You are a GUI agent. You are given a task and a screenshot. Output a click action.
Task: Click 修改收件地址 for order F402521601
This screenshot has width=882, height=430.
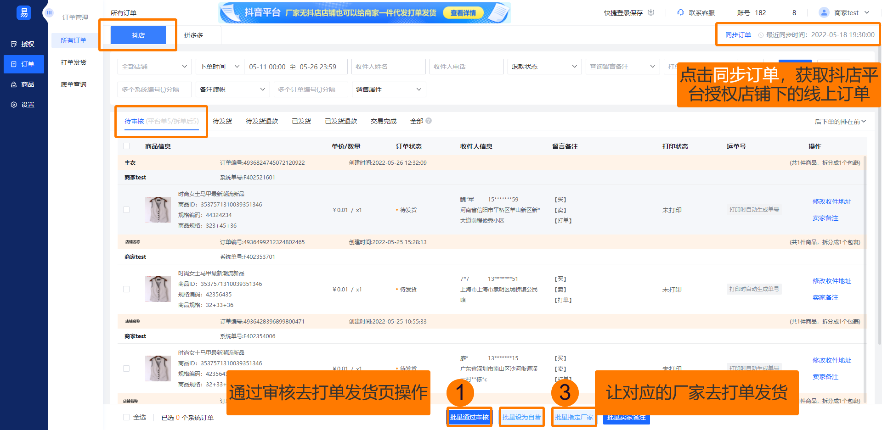coord(831,201)
